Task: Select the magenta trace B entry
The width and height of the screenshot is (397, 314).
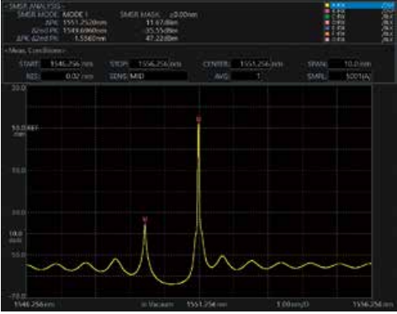Action: click(x=359, y=11)
